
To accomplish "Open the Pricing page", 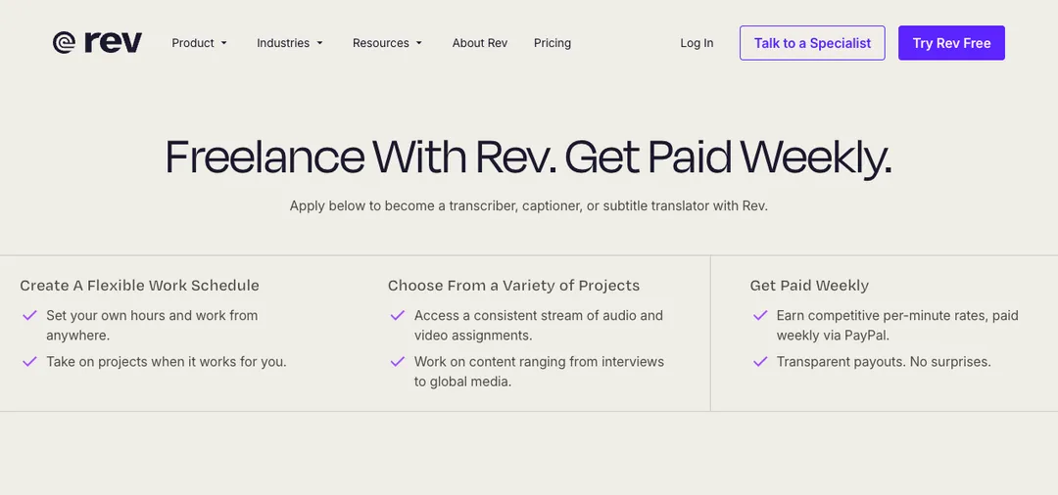I will point(552,43).
